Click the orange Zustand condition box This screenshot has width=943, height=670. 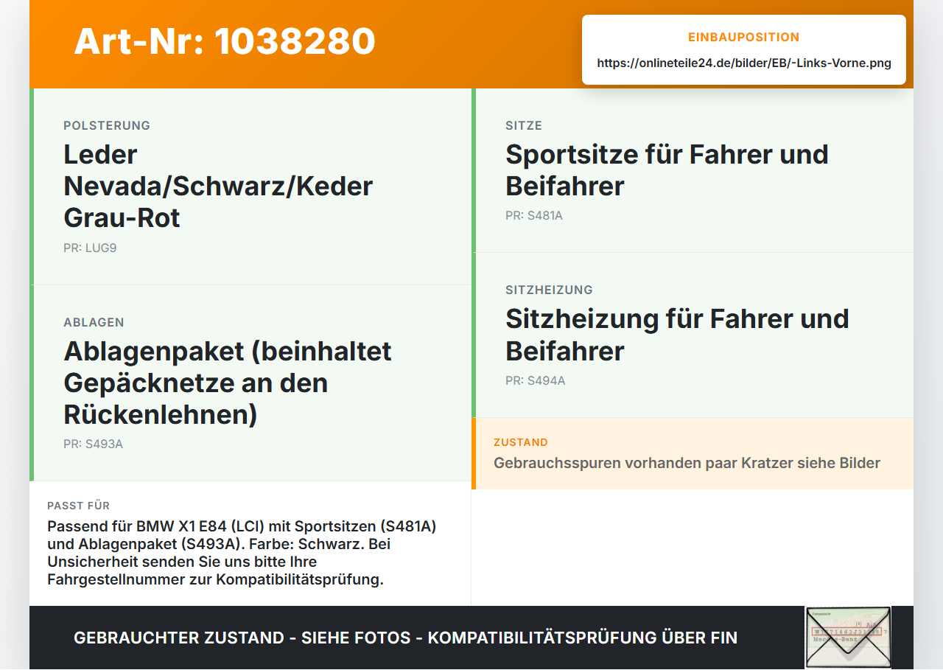coord(693,453)
